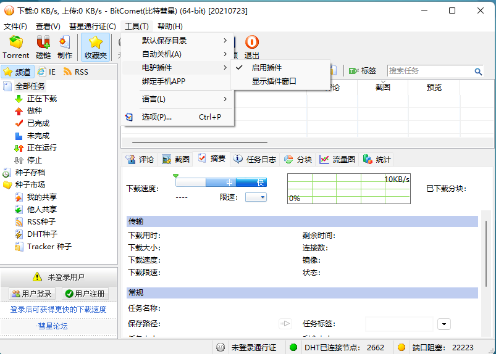Select the 显示插件窗口 menu option
Viewport: 496px width, 354px height.
[274, 81]
